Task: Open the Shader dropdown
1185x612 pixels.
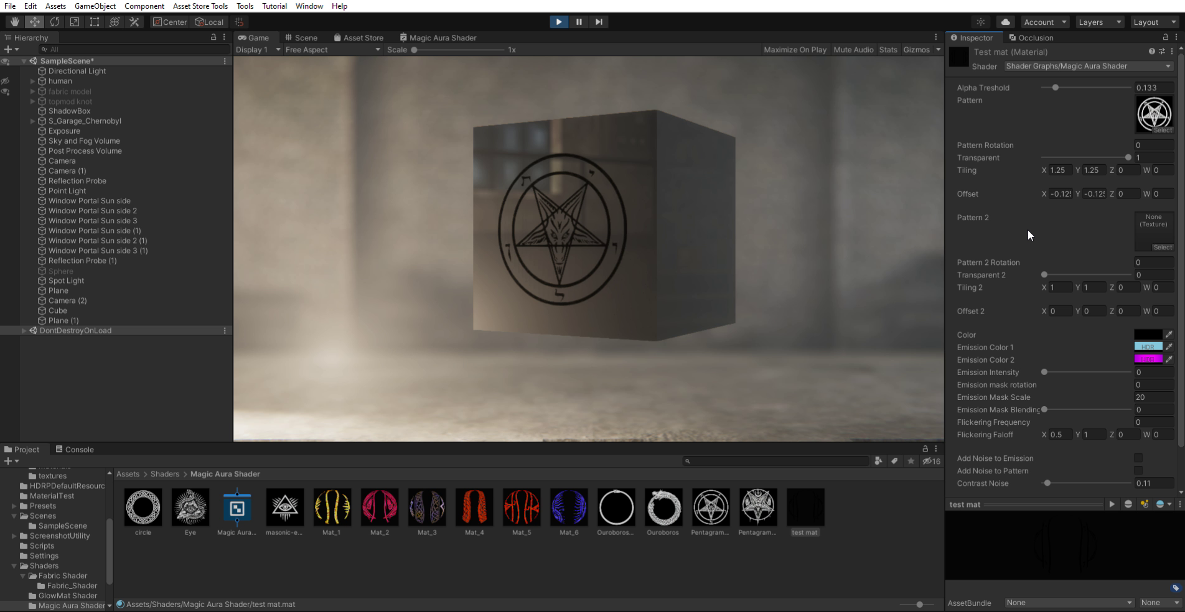Action: click(x=1089, y=66)
